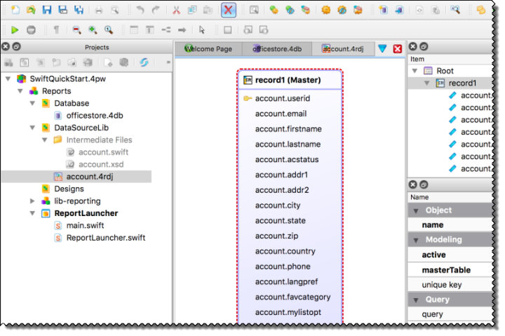Click the purple new document toolbar icon
The image size is (505, 336).
pos(383,10)
